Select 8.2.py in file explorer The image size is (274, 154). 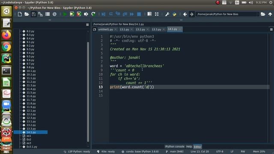[x=30, y=31]
